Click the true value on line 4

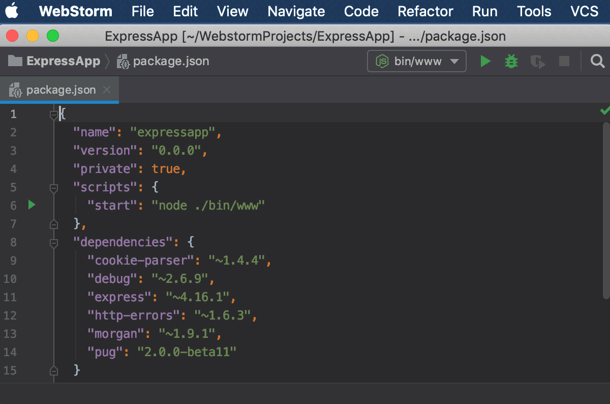(166, 169)
